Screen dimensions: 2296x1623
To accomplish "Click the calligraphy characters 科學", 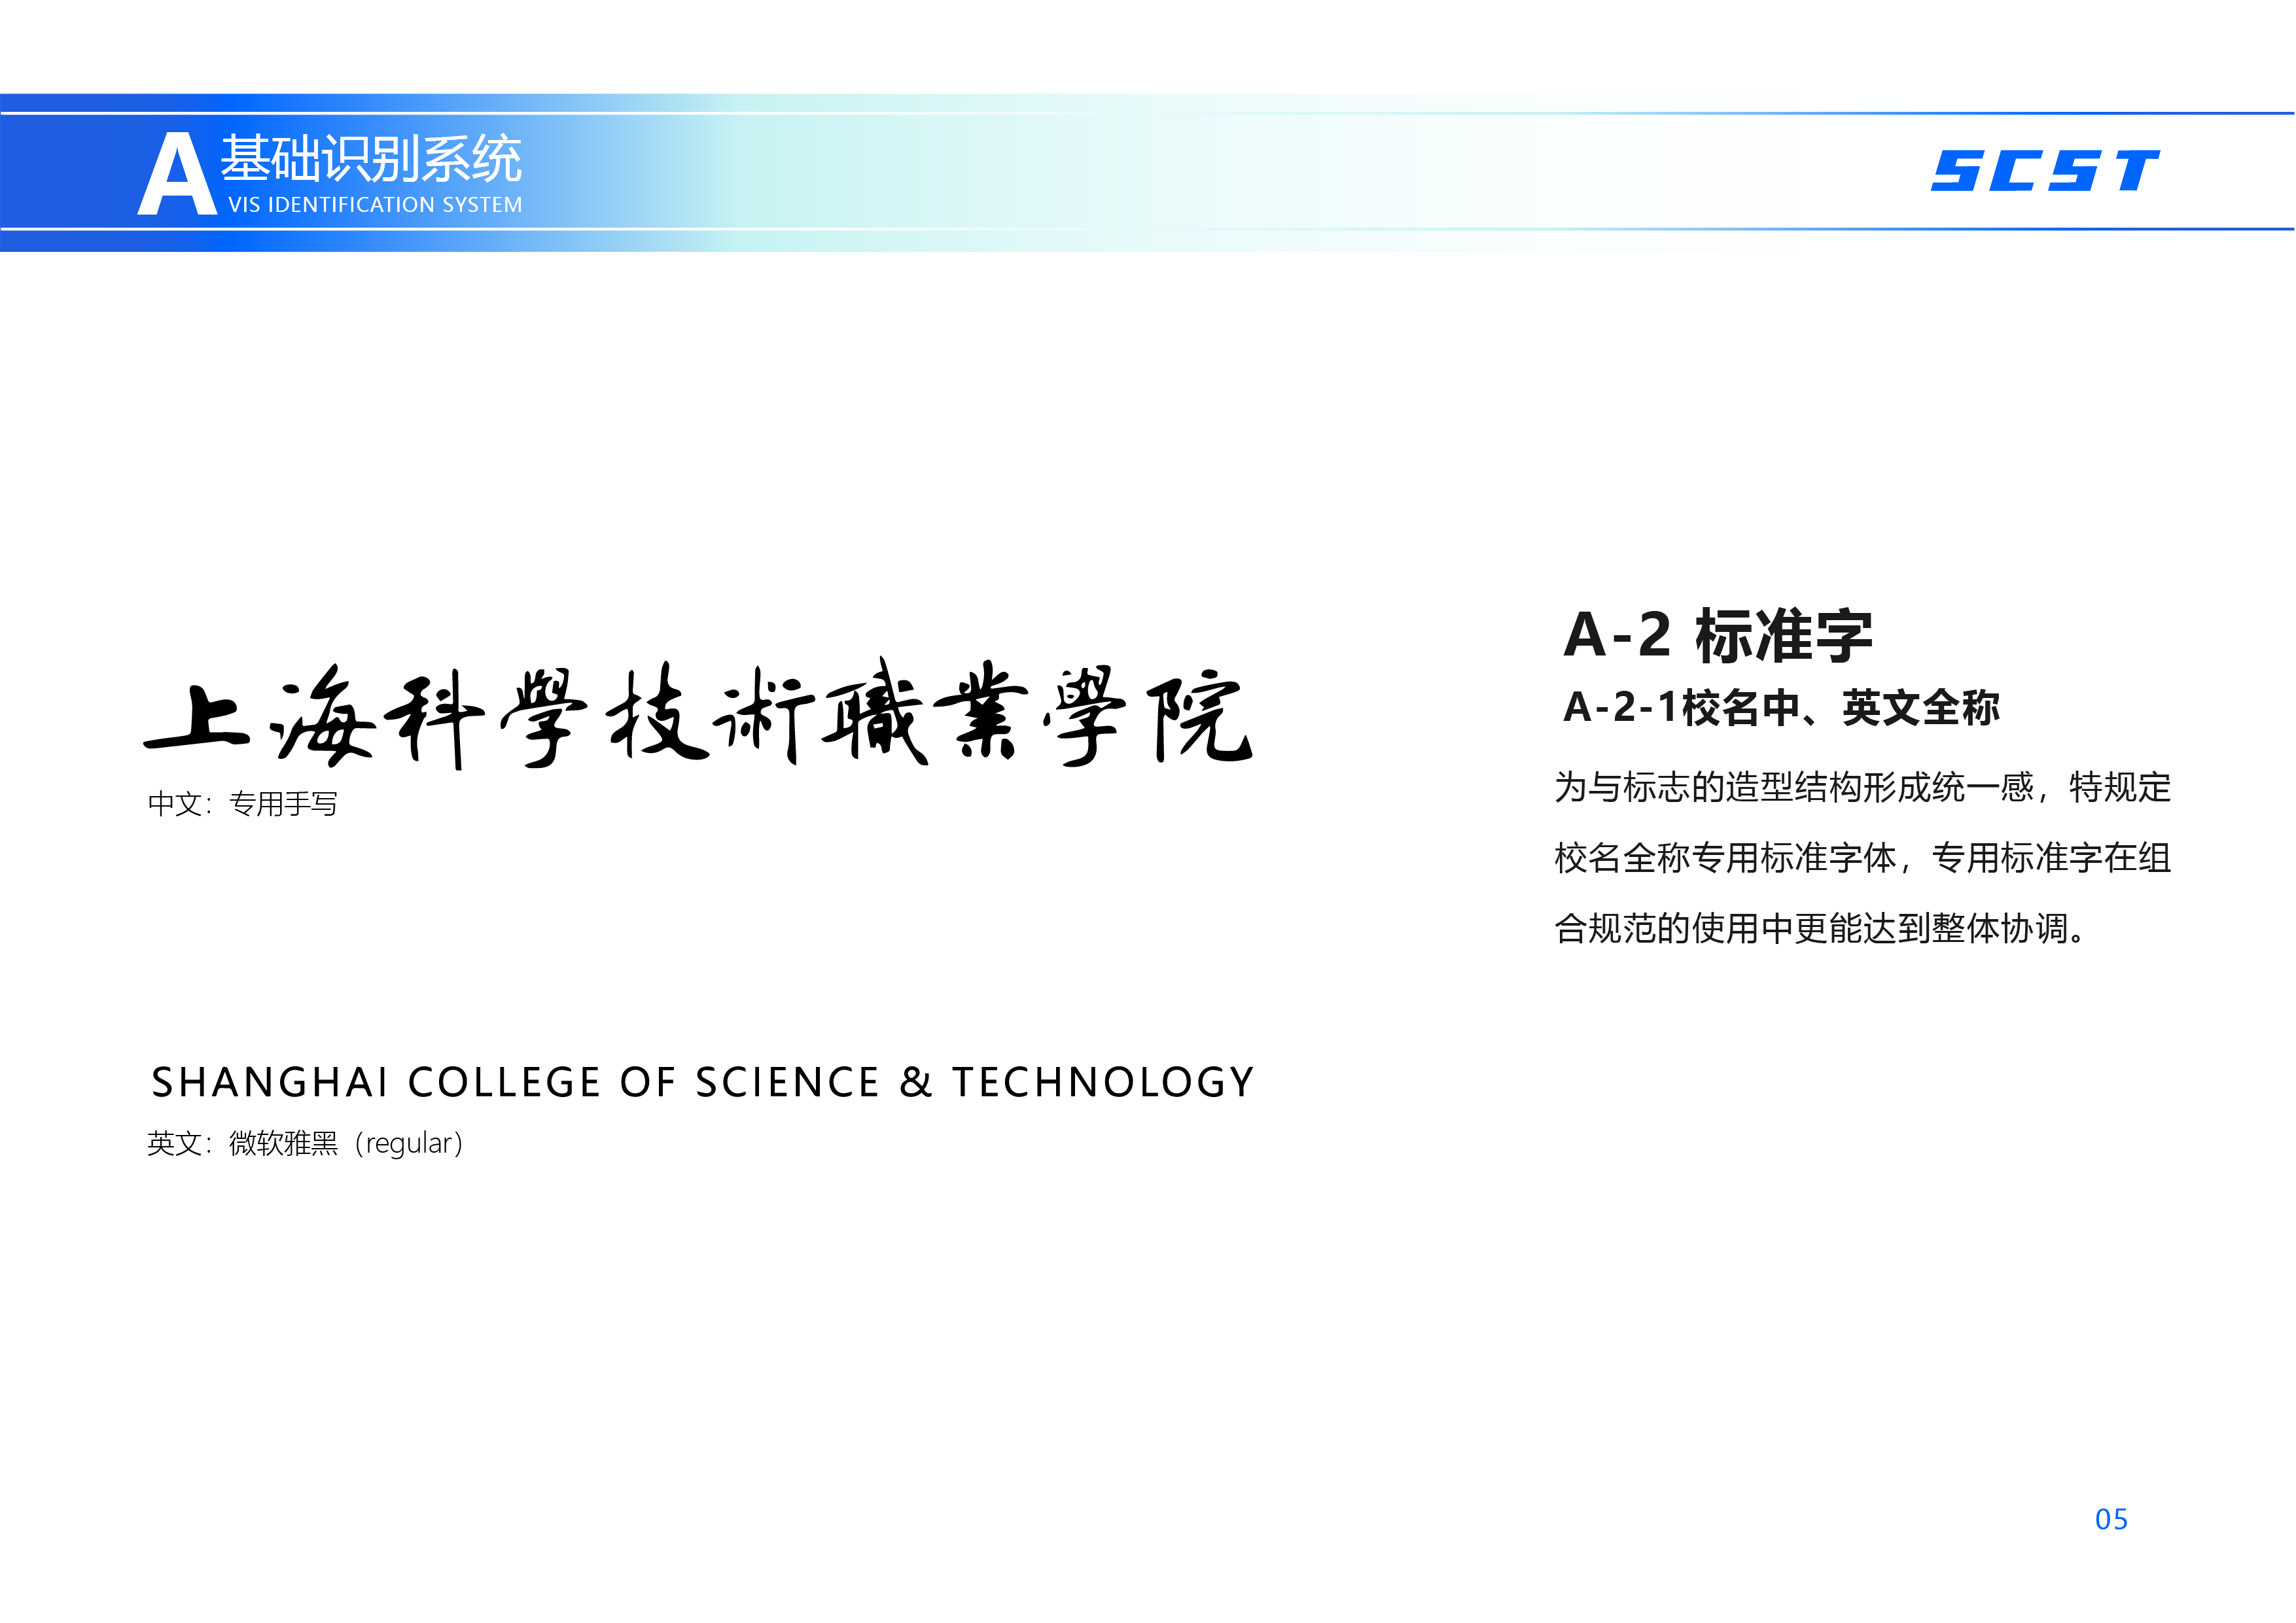I will 487,718.
